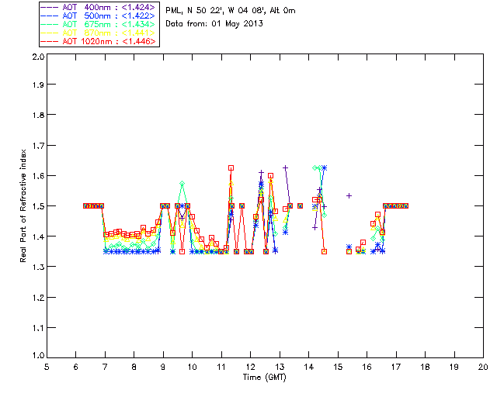Click the 1.0 tick label on y-axis

tap(38, 356)
